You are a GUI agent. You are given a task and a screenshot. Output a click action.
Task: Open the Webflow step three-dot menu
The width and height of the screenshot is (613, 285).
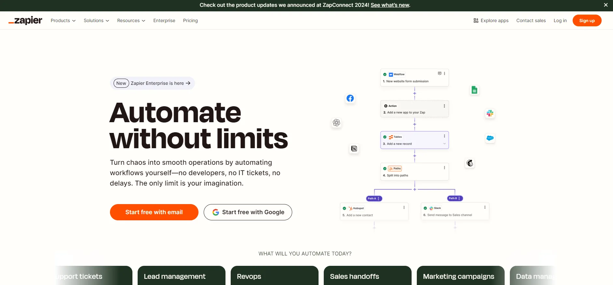click(x=444, y=73)
